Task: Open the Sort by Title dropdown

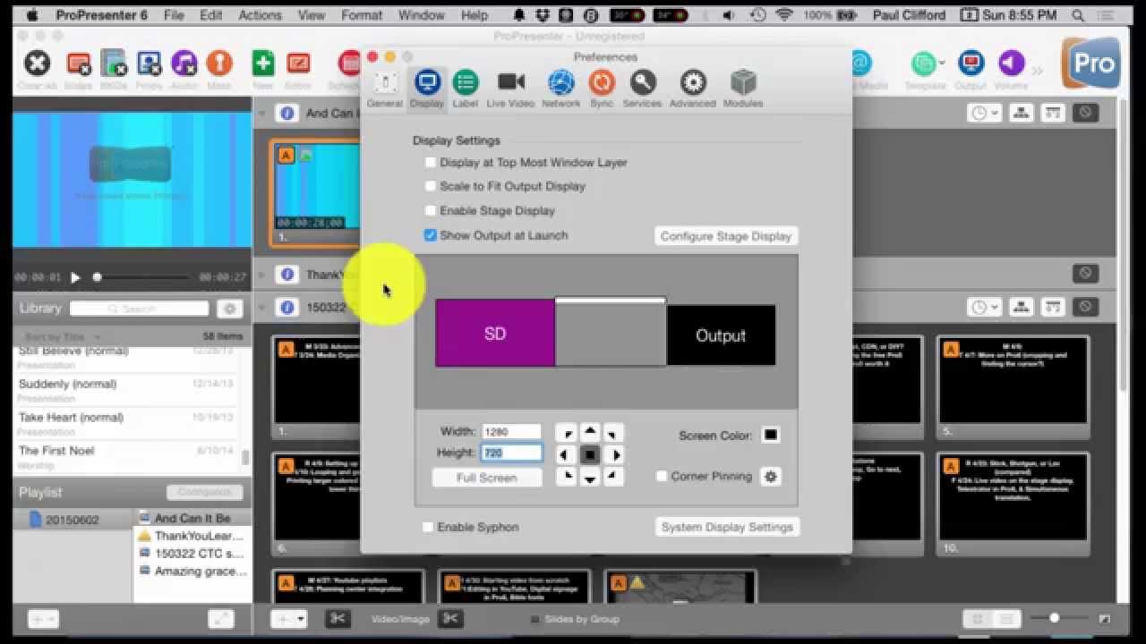Action: click(x=61, y=336)
